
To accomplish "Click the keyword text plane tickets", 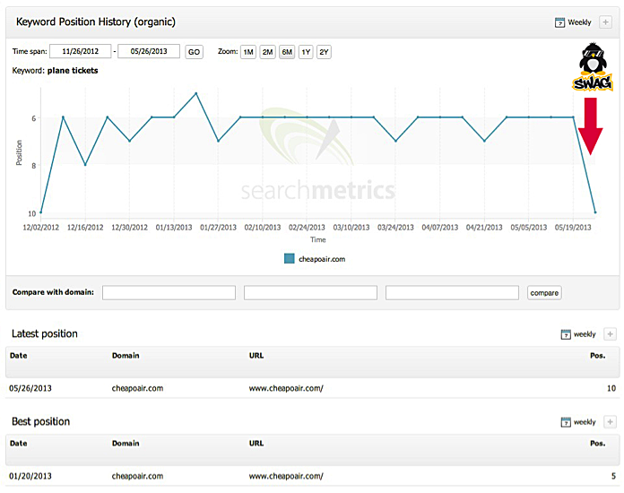I will pyautogui.click(x=73, y=71).
